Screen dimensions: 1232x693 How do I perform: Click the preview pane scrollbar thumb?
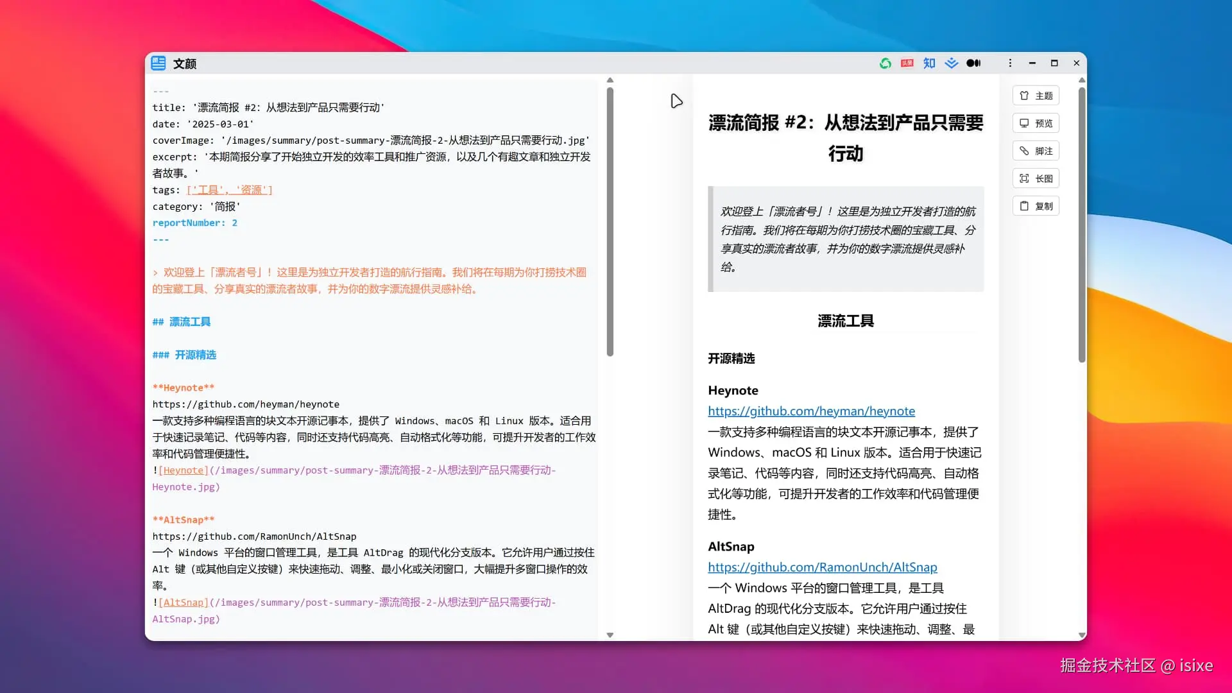(x=1082, y=225)
